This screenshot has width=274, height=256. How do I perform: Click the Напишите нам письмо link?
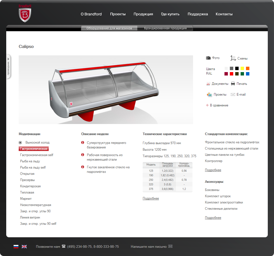149,247
